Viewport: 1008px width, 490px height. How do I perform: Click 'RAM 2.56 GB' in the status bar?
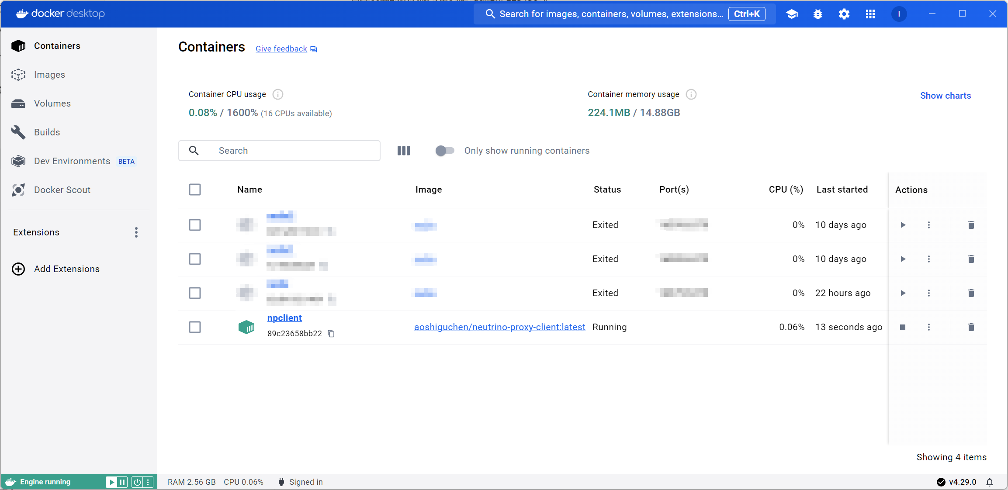[192, 482]
